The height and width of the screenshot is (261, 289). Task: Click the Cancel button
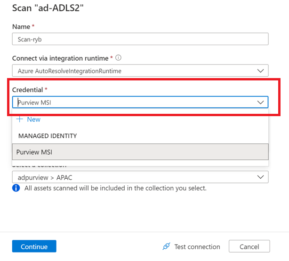tap(249, 246)
